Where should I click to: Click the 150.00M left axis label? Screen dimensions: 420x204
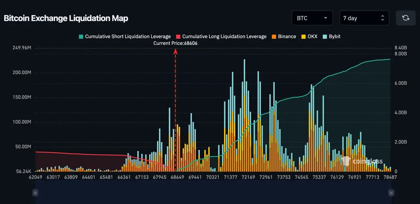click(22, 97)
